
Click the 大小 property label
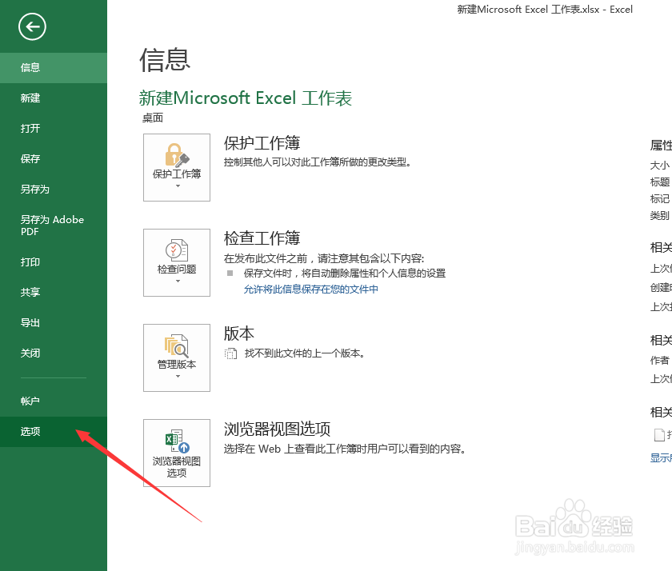(x=660, y=166)
